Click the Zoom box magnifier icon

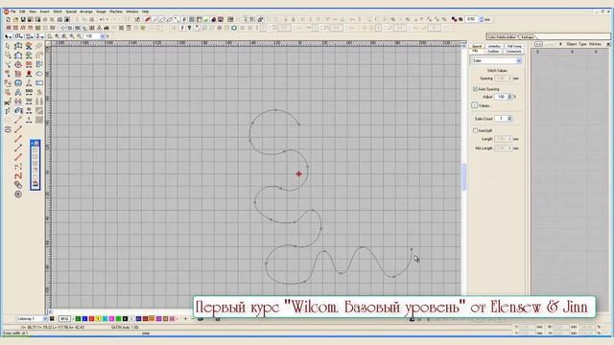point(50,36)
